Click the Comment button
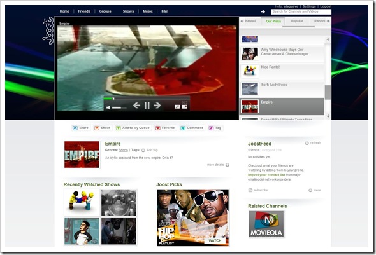 [192, 128]
